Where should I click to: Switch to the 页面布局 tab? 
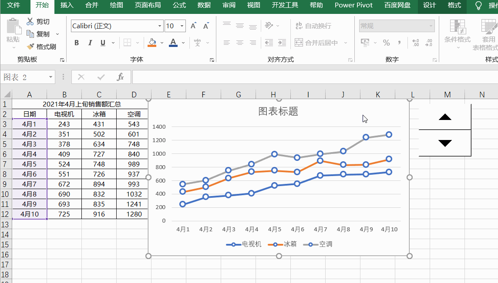tap(148, 5)
